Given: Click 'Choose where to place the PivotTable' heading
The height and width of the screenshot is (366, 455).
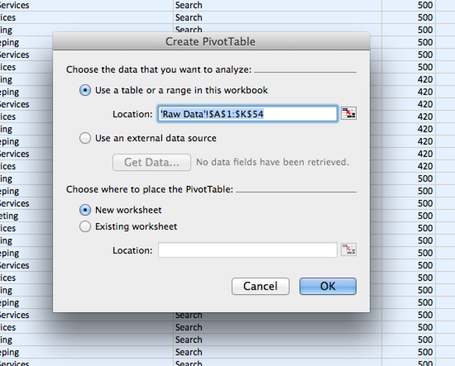Looking at the screenshot, I should tap(149, 190).
